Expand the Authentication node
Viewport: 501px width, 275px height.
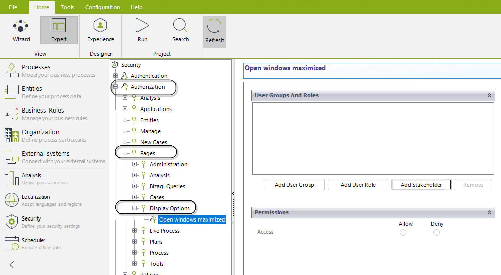coord(115,76)
